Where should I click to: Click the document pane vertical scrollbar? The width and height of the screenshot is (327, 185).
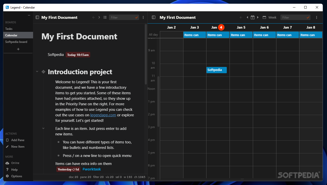click(x=146, y=54)
